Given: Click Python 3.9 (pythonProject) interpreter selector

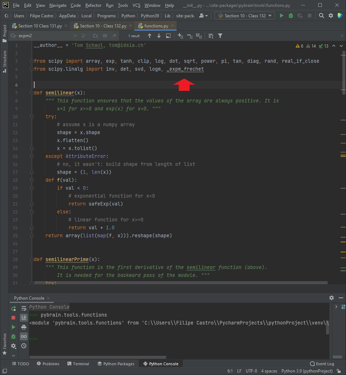Looking at the screenshot, I should point(307,371).
